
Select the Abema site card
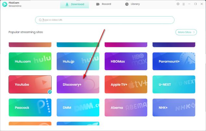[126, 108]
